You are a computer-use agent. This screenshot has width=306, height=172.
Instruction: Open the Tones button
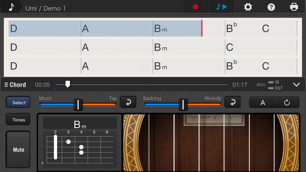tap(18, 120)
